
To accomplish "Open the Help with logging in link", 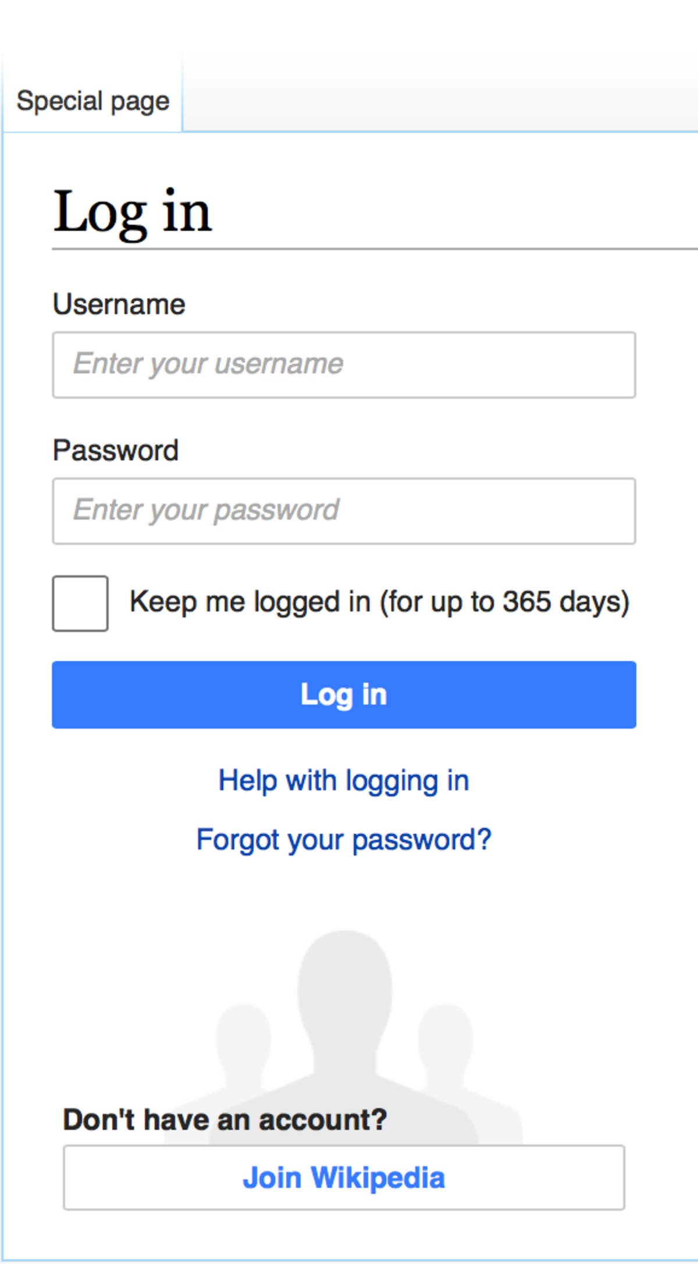I will 344,780.
